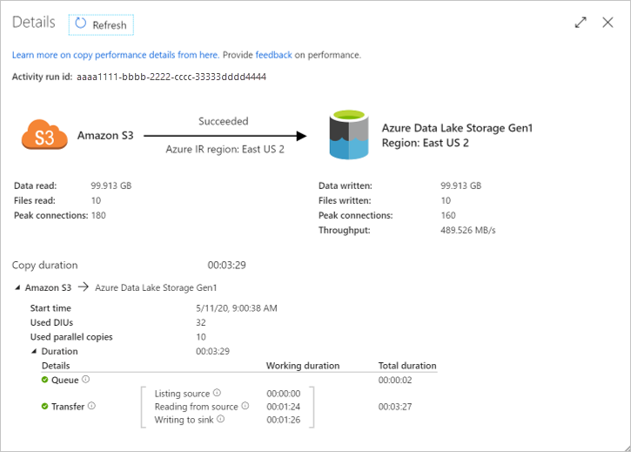Click the Total duration column header

click(x=407, y=366)
